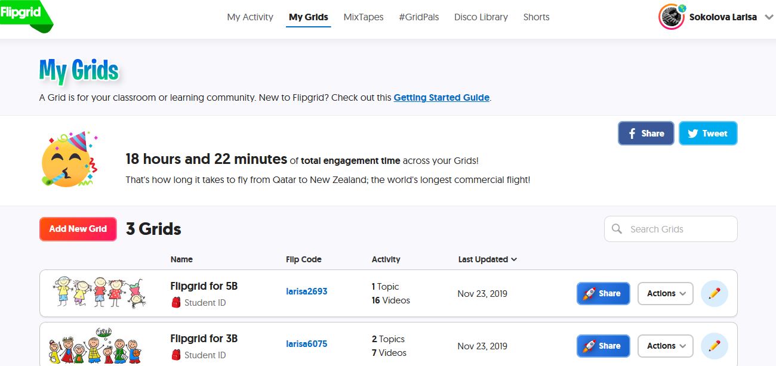The height and width of the screenshot is (366, 776).
Task: Open flip code larisa6075
Action: click(307, 344)
